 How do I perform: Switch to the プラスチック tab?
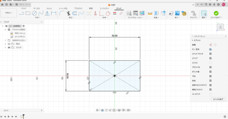78,8
